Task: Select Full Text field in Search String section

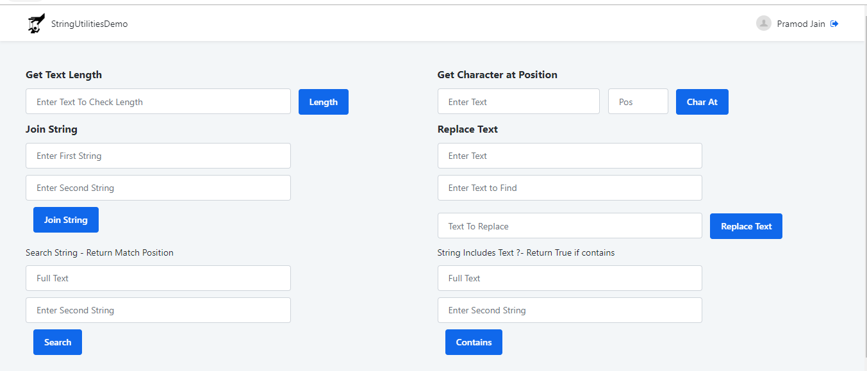Action: pos(158,278)
